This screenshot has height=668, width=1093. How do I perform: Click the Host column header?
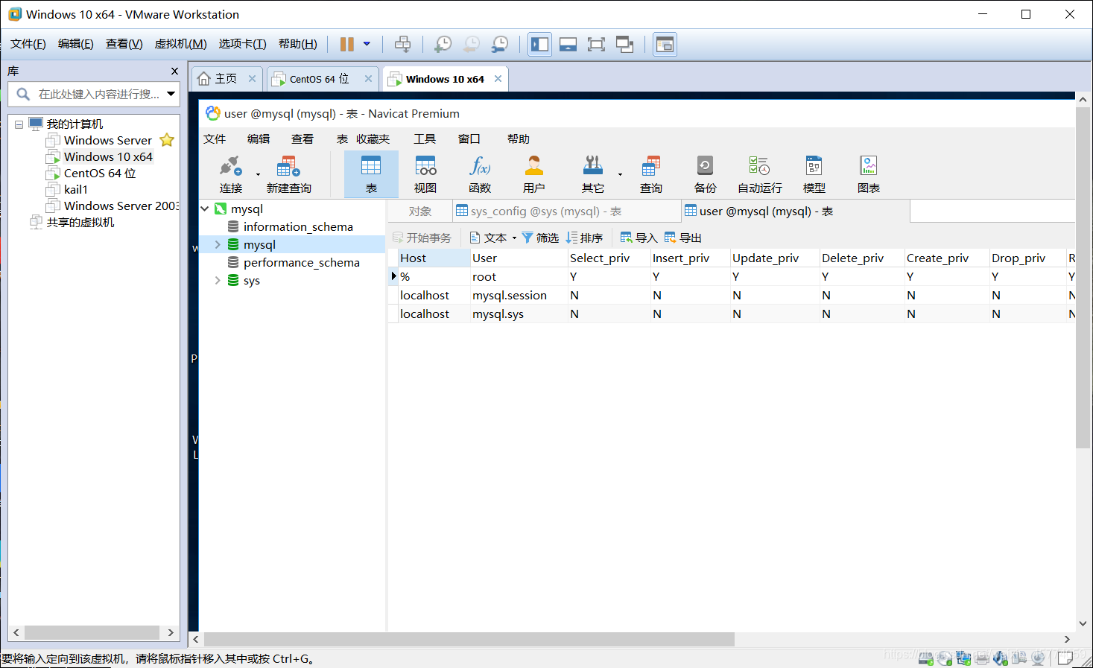pyautogui.click(x=434, y=258)
